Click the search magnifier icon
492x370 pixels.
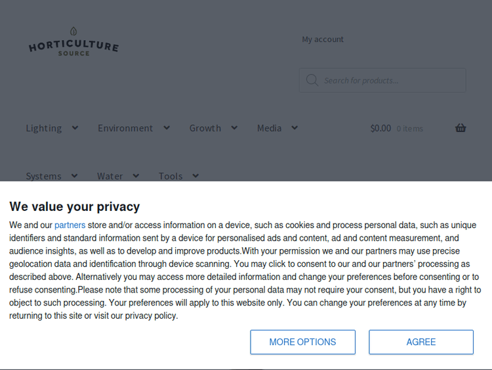312,80
